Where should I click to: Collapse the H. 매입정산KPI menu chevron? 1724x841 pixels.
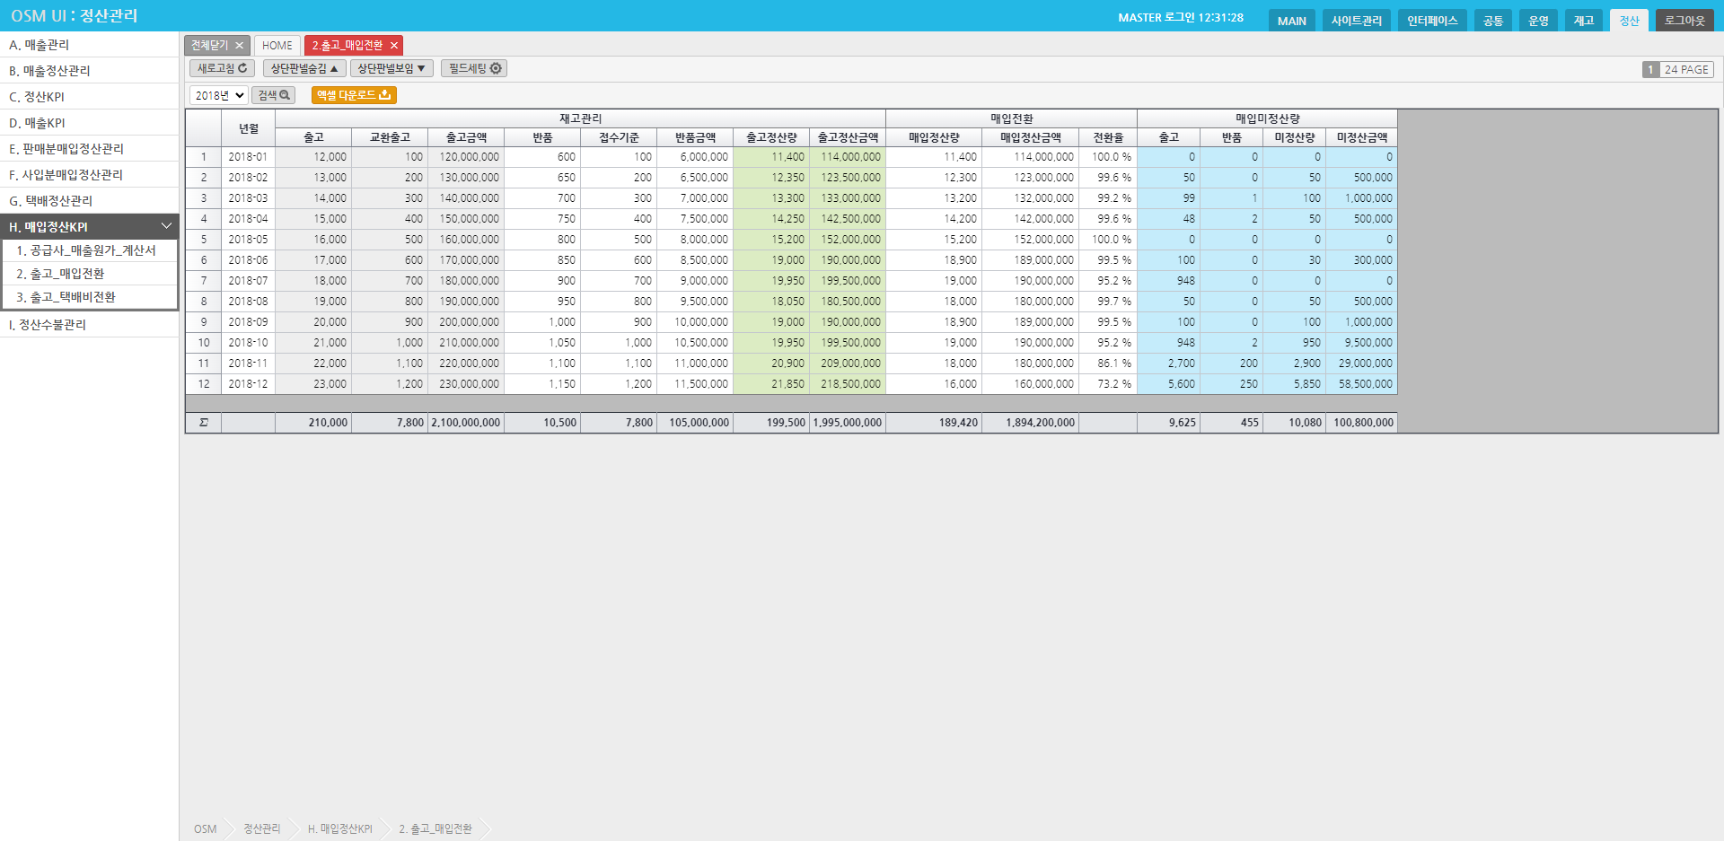point(166,226)
